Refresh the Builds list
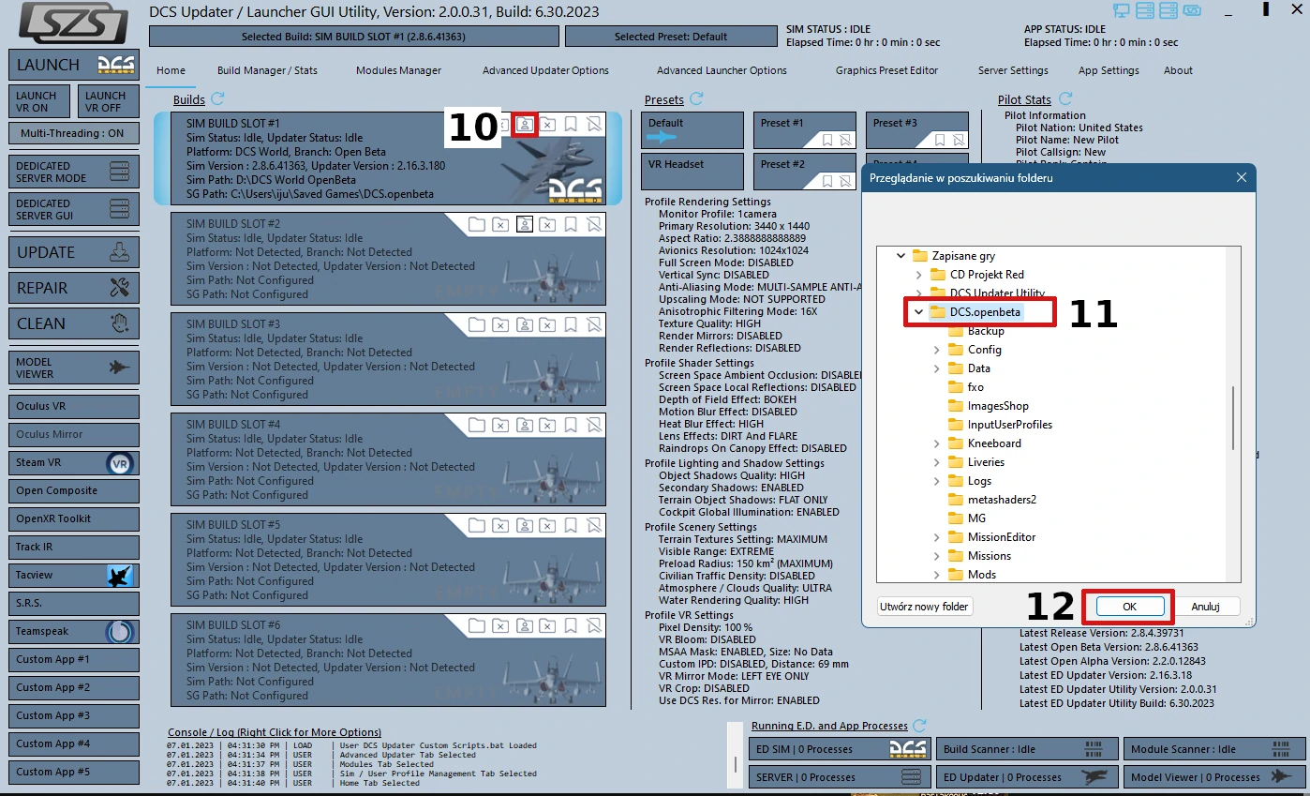Image resolution: width=1310 pixels, height=796 pixels. [x=217, y=99]
